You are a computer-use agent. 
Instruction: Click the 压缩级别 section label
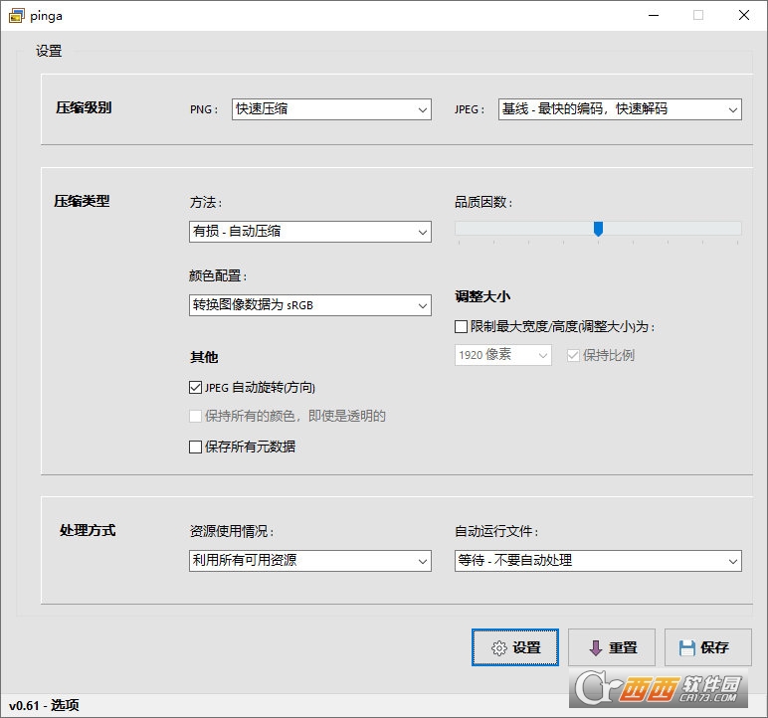point(84,107)
